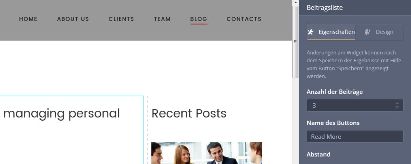Click the palette icon beside Design
411x164 pixels.
pyautogui.click(x=368, y=32)
